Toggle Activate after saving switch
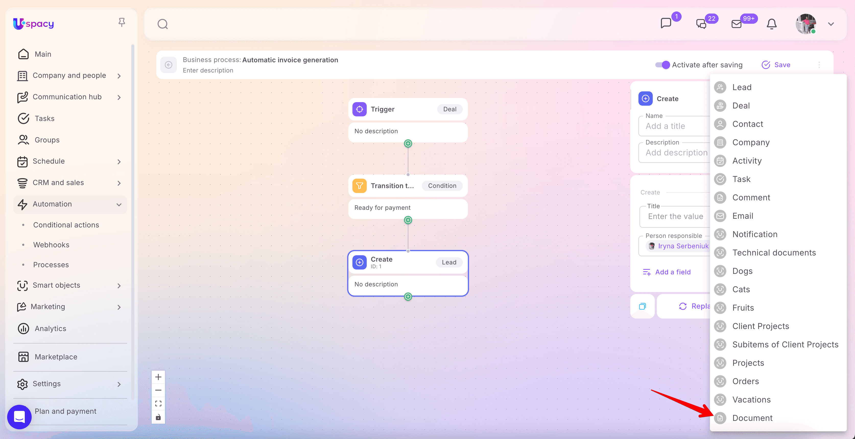 662,65
